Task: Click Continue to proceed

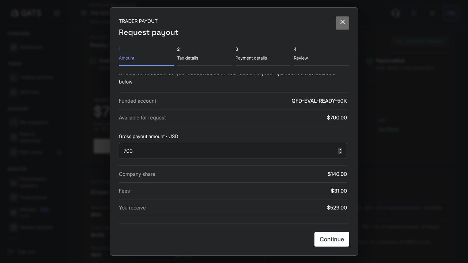Action: click(332, 239)
